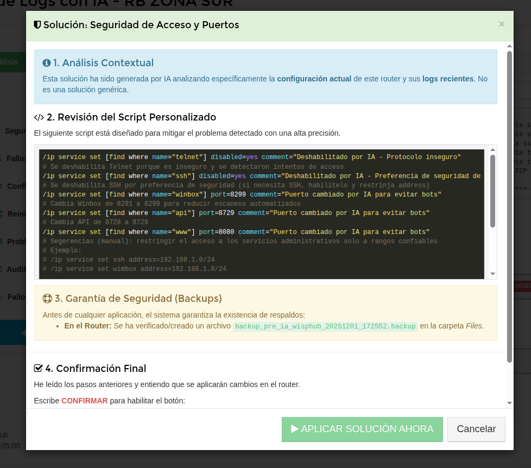Screen dimensions: 531x468
Task: Click the modal's scroll up arrow
Action: pyautogui.click(x=509, y=46)
